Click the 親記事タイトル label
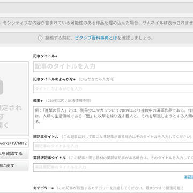Screen dimensions: 193x193 46,137
